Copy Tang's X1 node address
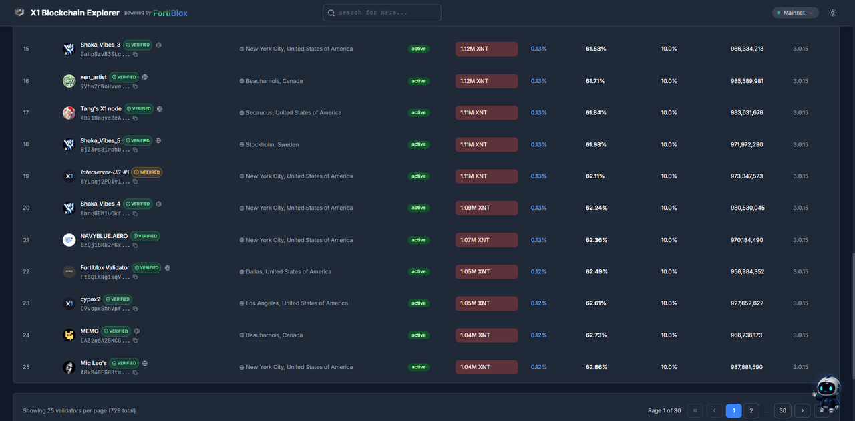Image resolution: width=855 pixels, height=421 pixels. (135, 118)
